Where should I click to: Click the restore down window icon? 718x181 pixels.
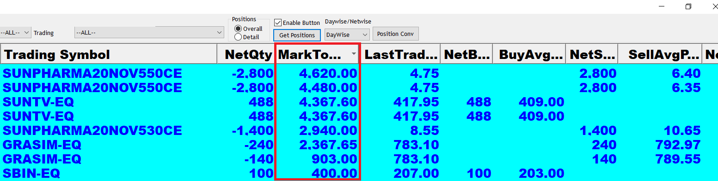click(688, 6)
